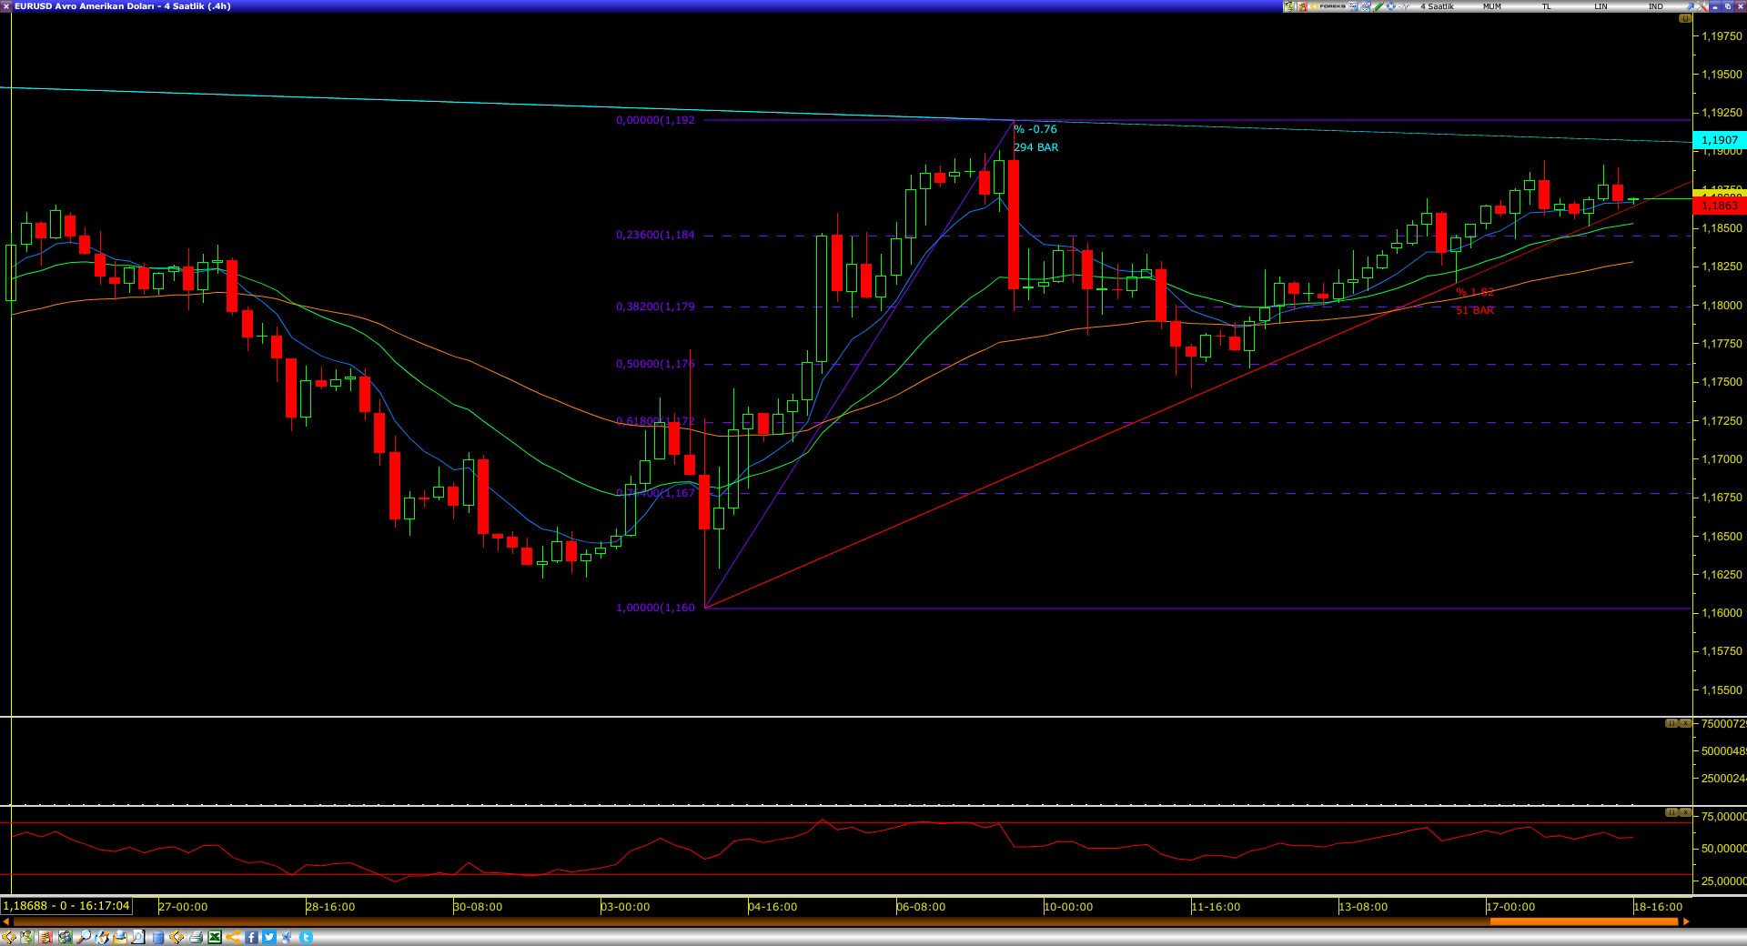Click the 0,00000(1,192 Fibonacci level label
This screenshot has width=1747, height=946.
655,120
